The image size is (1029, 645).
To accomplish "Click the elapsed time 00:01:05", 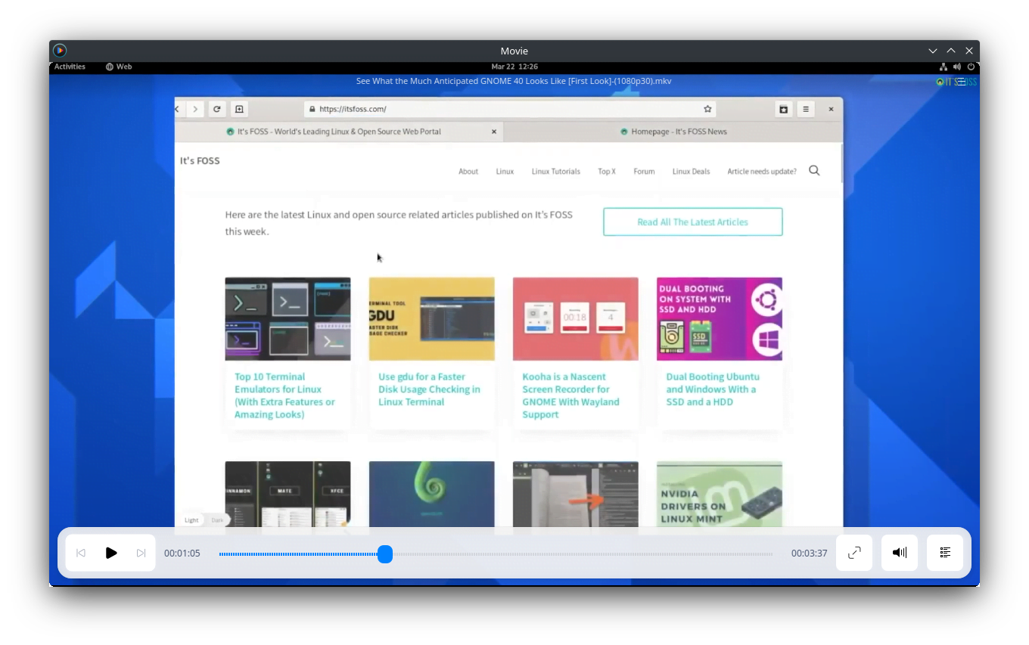I will 182,554.
